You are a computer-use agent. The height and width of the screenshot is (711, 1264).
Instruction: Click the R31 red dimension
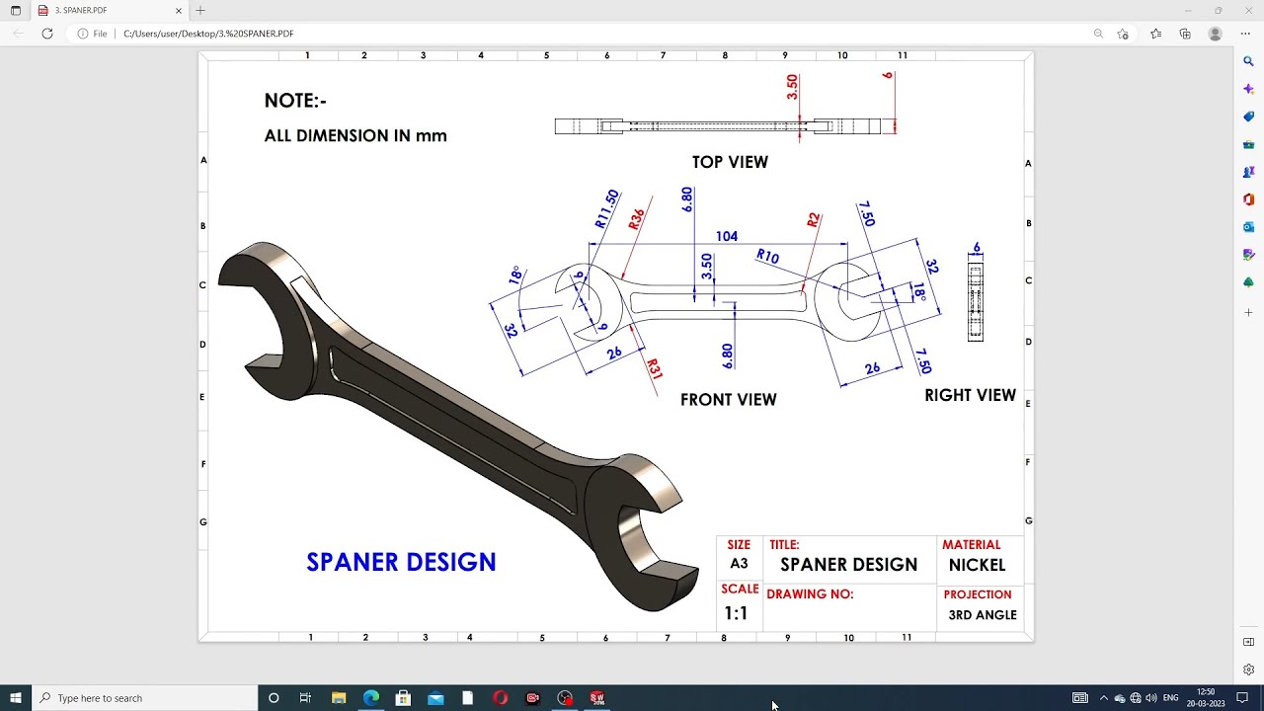pos(654,368)
